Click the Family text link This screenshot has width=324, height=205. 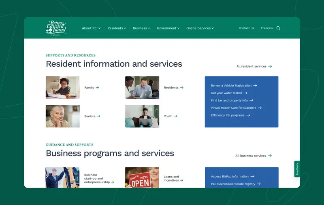(89, 88)
